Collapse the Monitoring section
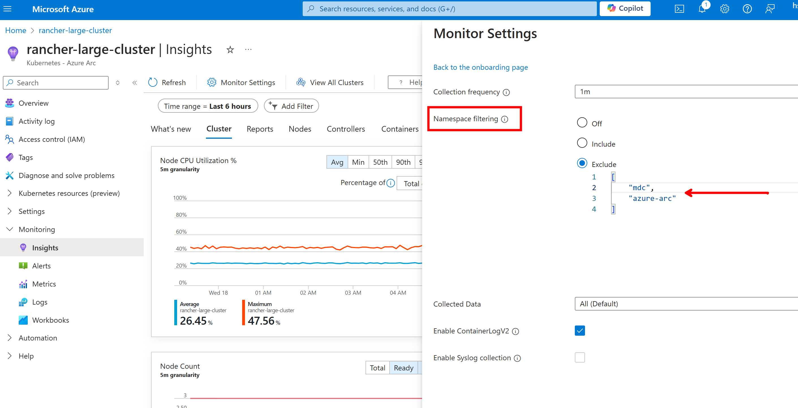798x408 pixels. click(x=10, y=229)
